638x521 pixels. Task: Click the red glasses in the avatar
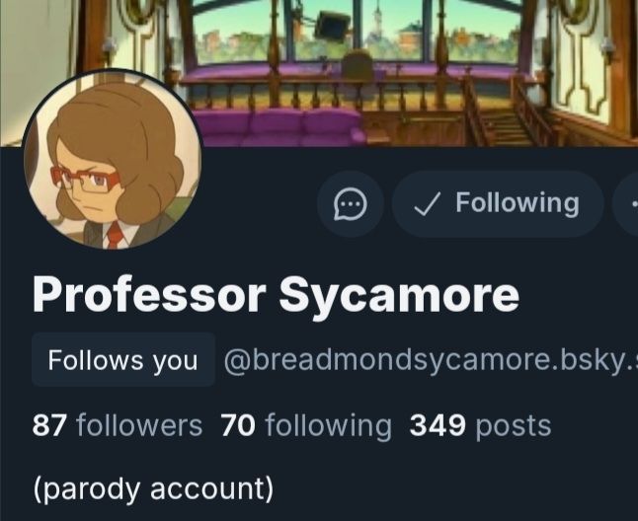(85, 180)
